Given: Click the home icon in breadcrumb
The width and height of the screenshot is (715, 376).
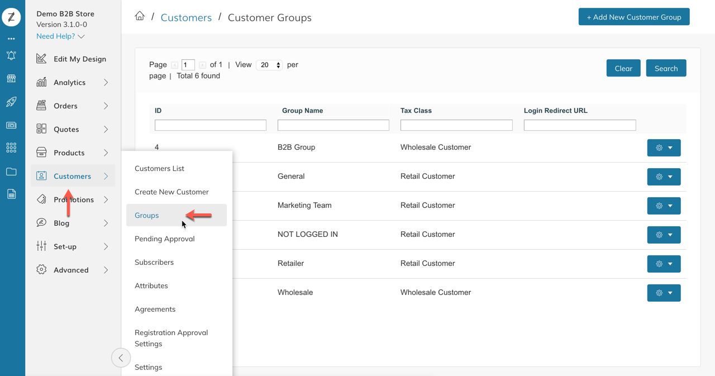Looking at the screenshot, I should 140,16.
